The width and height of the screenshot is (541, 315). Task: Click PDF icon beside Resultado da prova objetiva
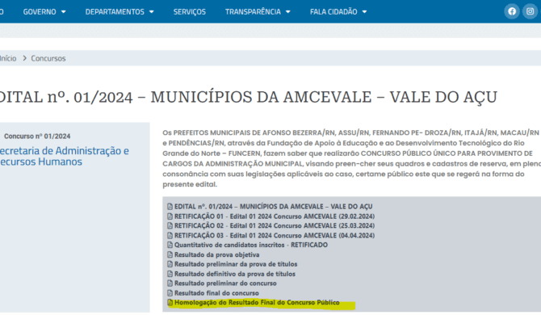(170, 254)
